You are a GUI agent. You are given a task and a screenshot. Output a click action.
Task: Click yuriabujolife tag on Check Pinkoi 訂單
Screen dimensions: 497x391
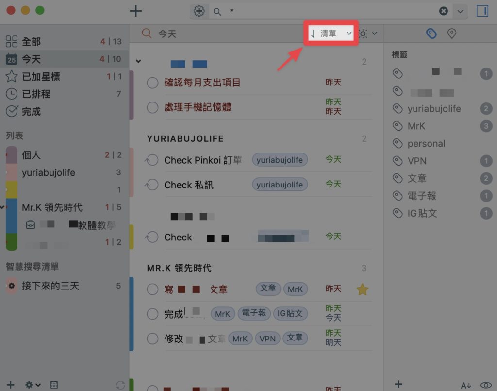(x=280, y=160)
